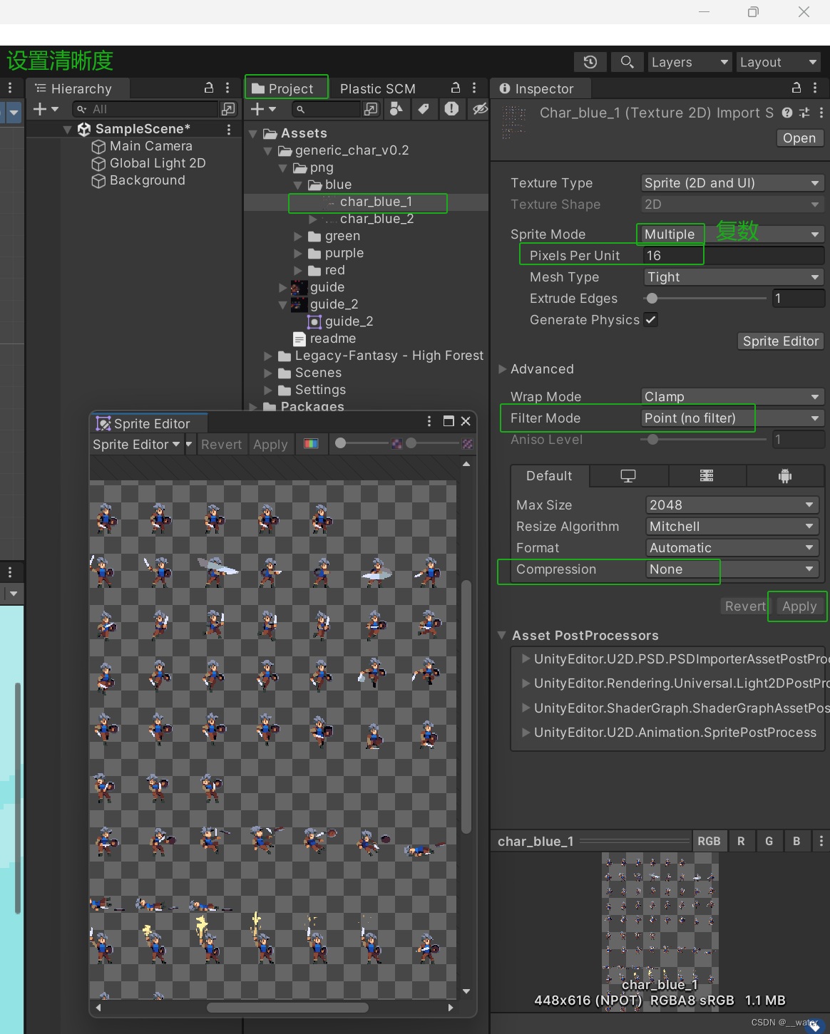Open the Sprite Mode dropdown
The height and width of the screenshot is (1034, 830).
pyautogui.click(x=732, y=234)
